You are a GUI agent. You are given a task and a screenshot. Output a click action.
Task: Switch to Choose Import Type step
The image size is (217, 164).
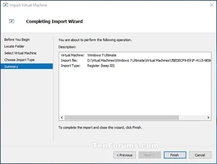pos(20,60)
